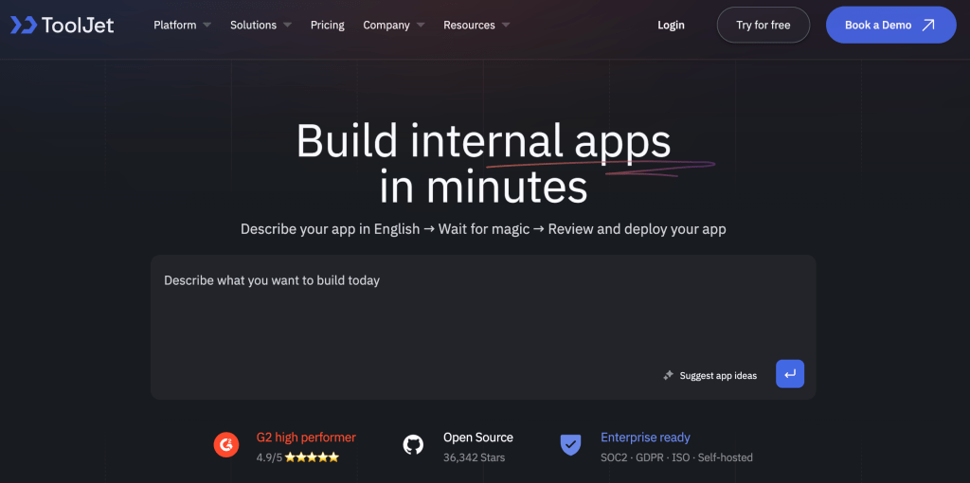Click the Book a Demo button
The height and width of the screenshot is (483, 970).
(890, 26)
